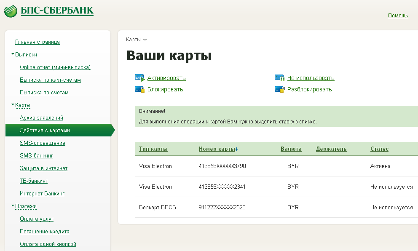Sort the table by Номер карты
This screenshot has width=418, height=251.
(218, 149)
